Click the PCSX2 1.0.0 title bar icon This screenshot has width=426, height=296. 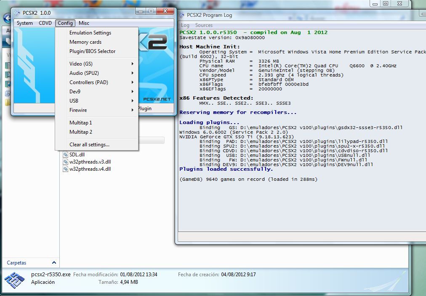[x=17, y=13]
